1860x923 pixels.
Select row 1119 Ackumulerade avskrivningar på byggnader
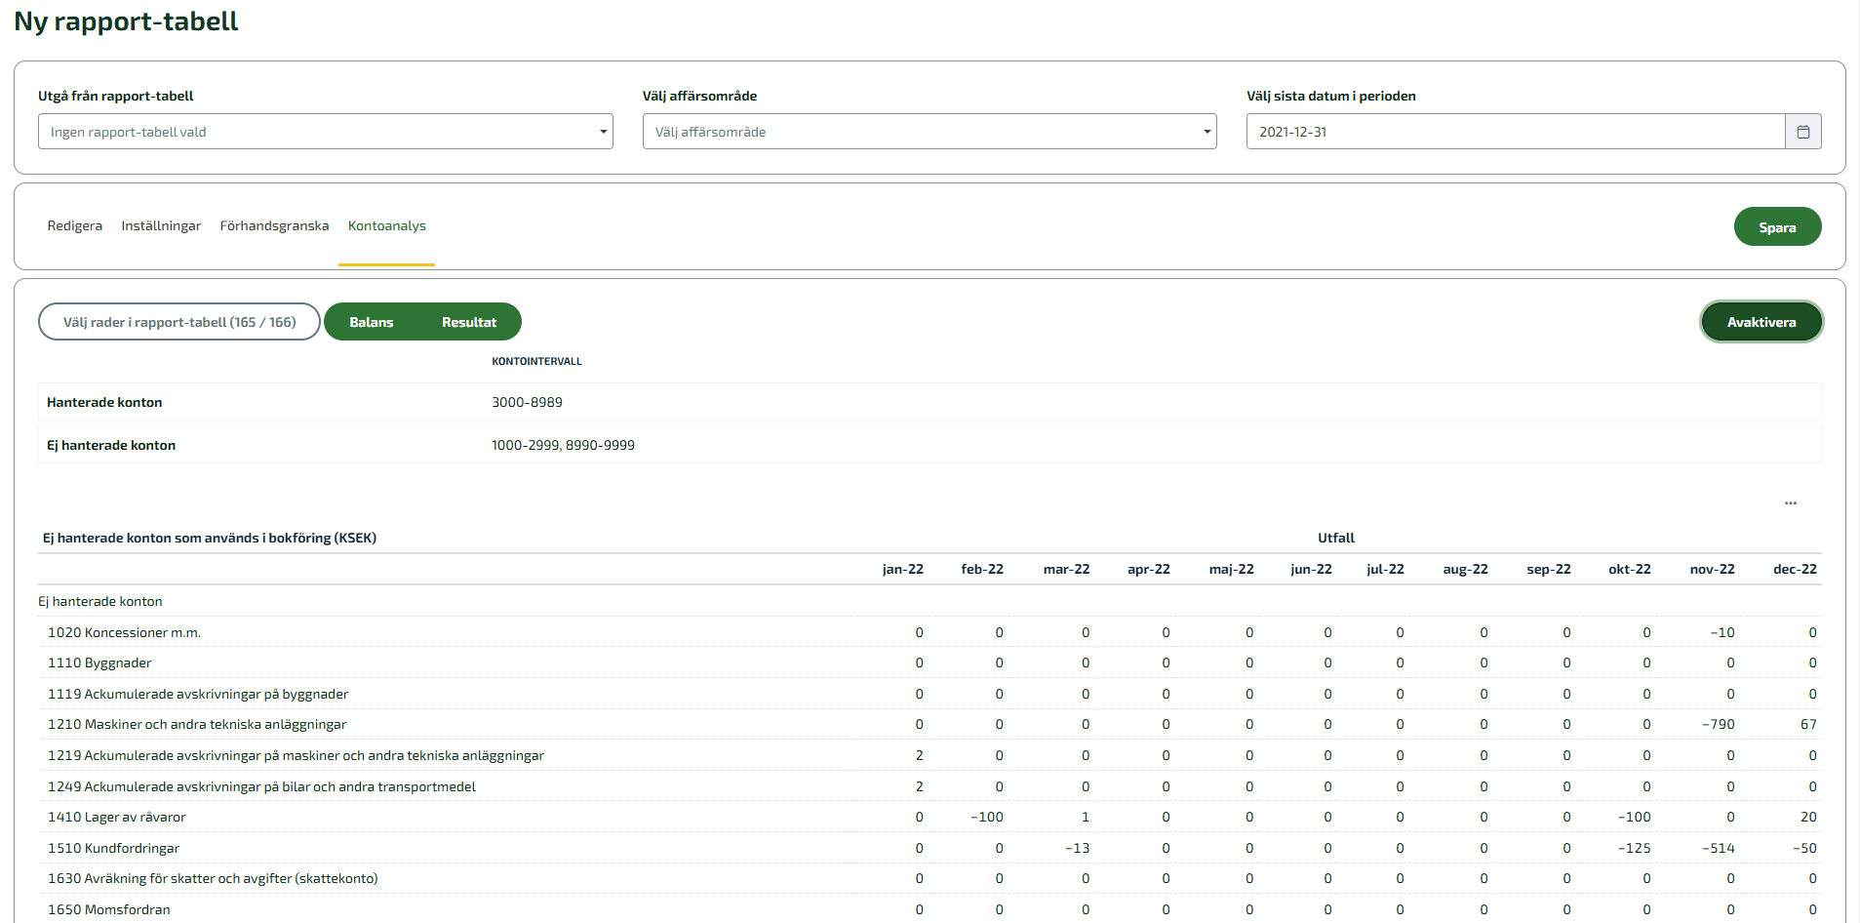coord(930,694)
